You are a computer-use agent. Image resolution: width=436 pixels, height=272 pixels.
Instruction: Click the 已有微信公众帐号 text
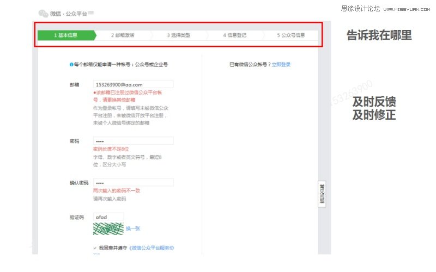click(x=250, y=64)
